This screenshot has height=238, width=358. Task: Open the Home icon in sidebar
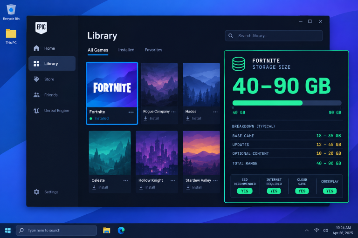[36, 48]
